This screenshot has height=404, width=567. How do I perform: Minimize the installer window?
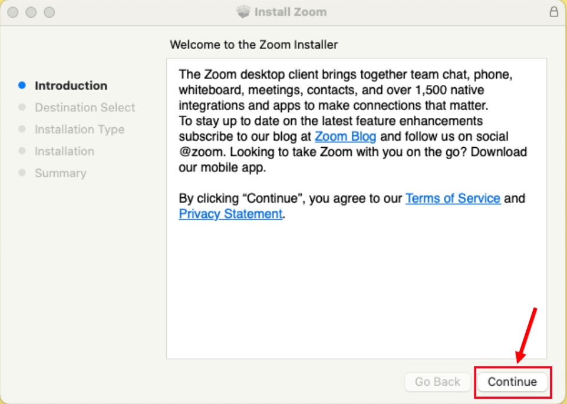coord(31,12)
